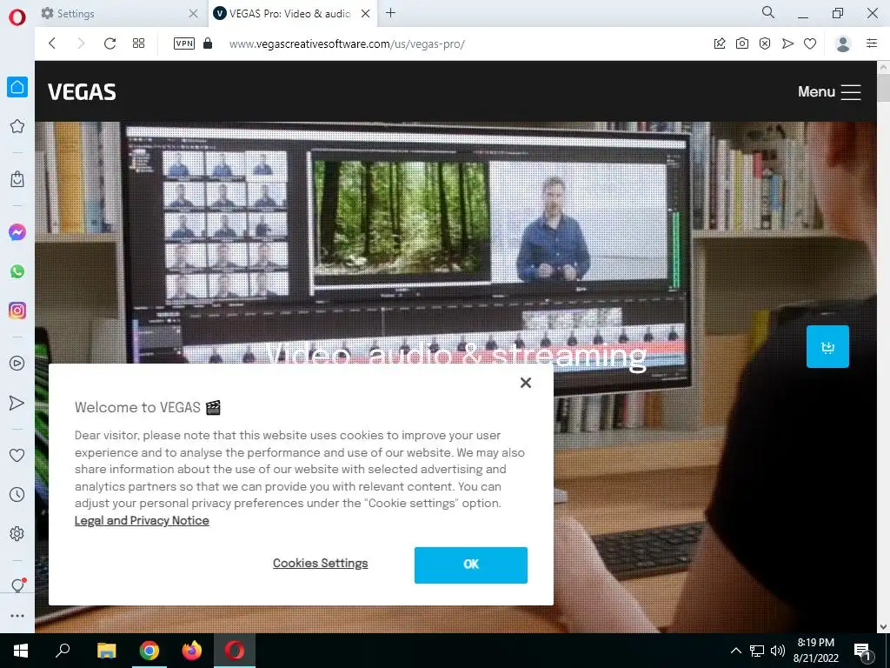Reload the VEGAS Pro page
Image resolution: width=890 pixels, height=668 pixels.
click(110, 43)
